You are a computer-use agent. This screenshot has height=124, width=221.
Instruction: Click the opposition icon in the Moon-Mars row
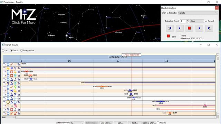12,113
